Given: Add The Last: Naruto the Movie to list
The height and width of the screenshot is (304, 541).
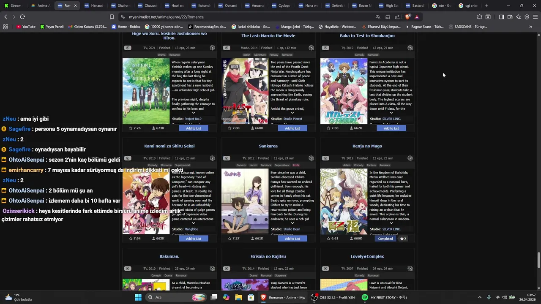Looking at the screenshot, I should click(x=292, y=128).
